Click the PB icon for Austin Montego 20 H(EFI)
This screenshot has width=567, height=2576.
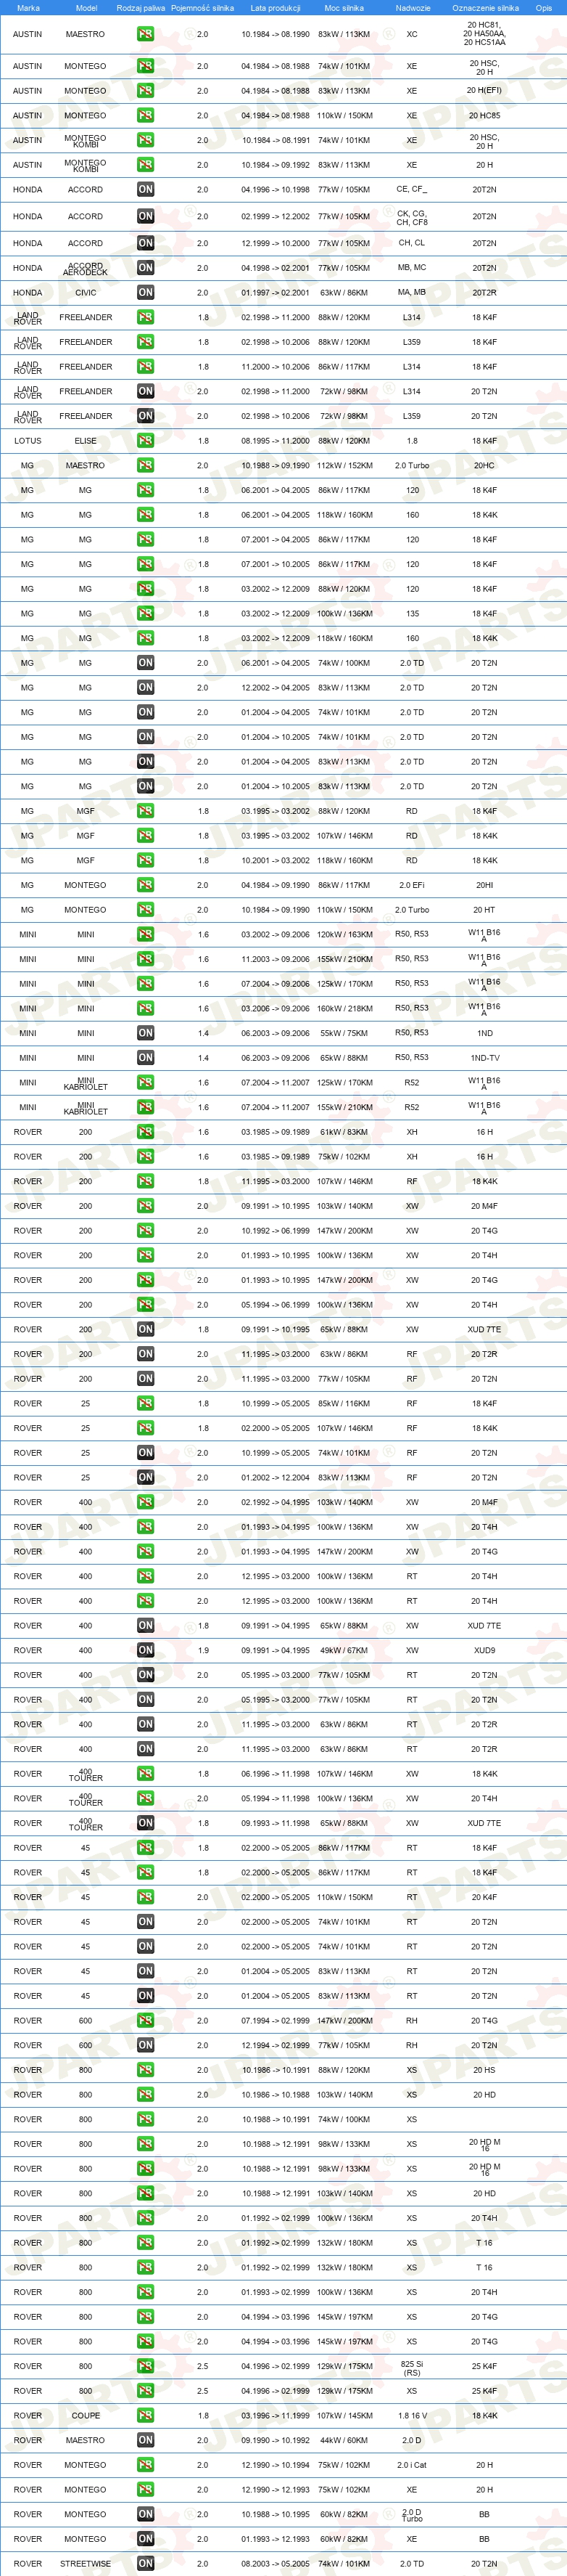tap(146, 91)
